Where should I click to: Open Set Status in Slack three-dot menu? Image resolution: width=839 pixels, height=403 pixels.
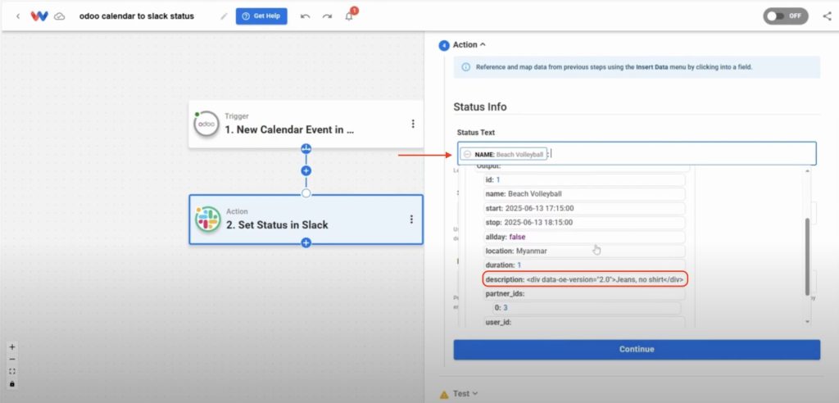click(411, 219)
